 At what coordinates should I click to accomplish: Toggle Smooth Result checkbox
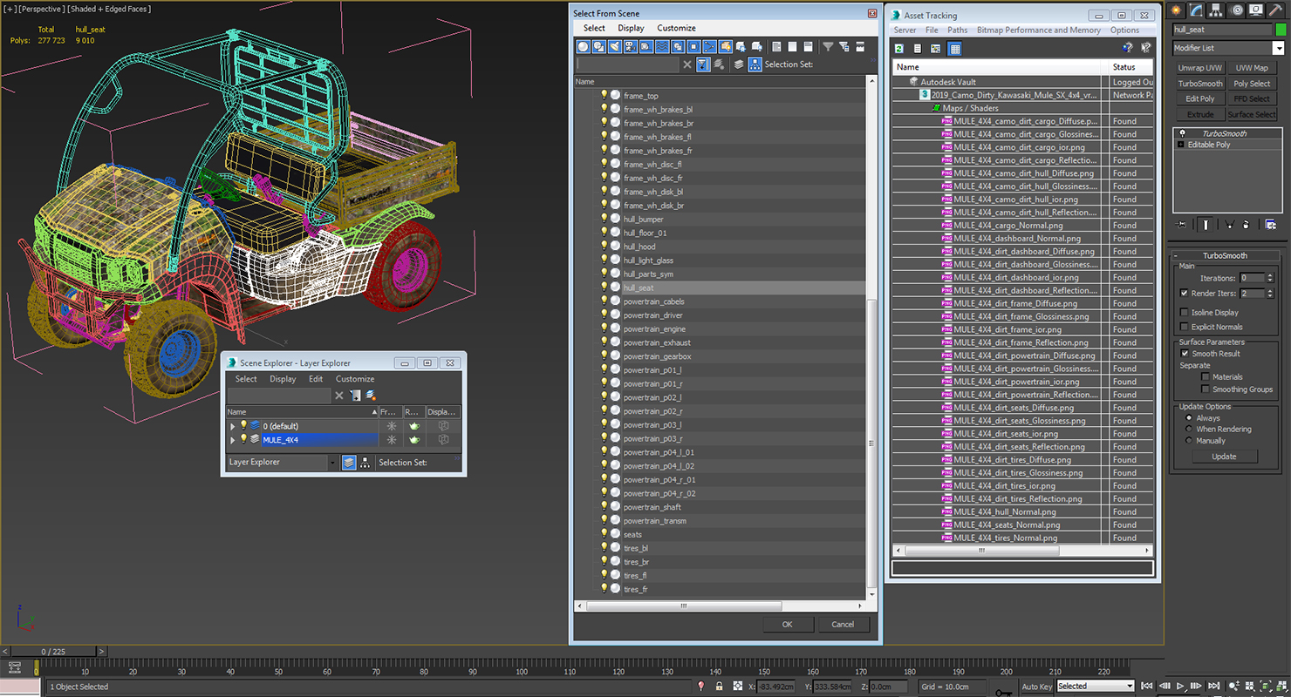pos(1184,354)
